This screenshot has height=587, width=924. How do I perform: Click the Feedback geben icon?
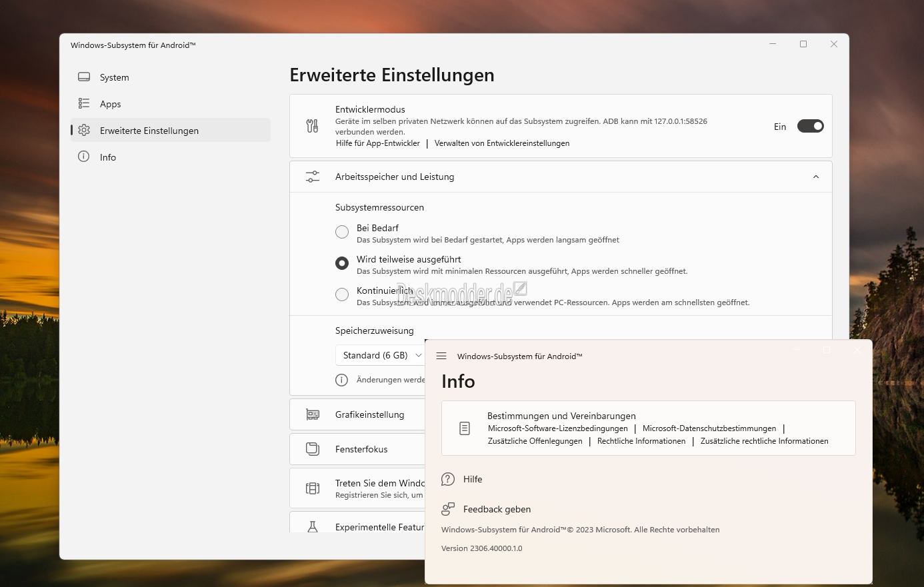pyautogui.click(x=448, y=509)
